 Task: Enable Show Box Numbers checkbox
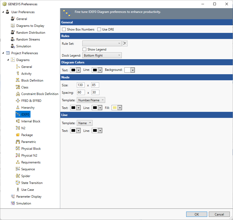tap(64, 29)
